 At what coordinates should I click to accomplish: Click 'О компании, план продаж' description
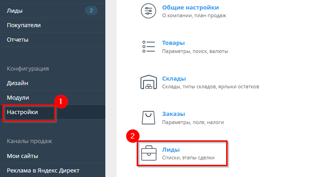(194, 15)
